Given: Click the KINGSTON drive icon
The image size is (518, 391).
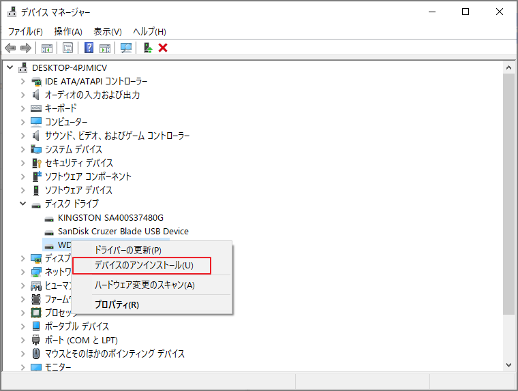Looking at the screenshot, I should (x=49, y=219).
